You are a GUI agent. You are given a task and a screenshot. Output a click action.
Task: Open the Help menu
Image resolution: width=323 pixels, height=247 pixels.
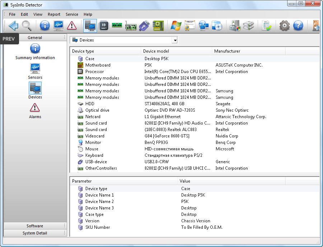tap(88, 14)
